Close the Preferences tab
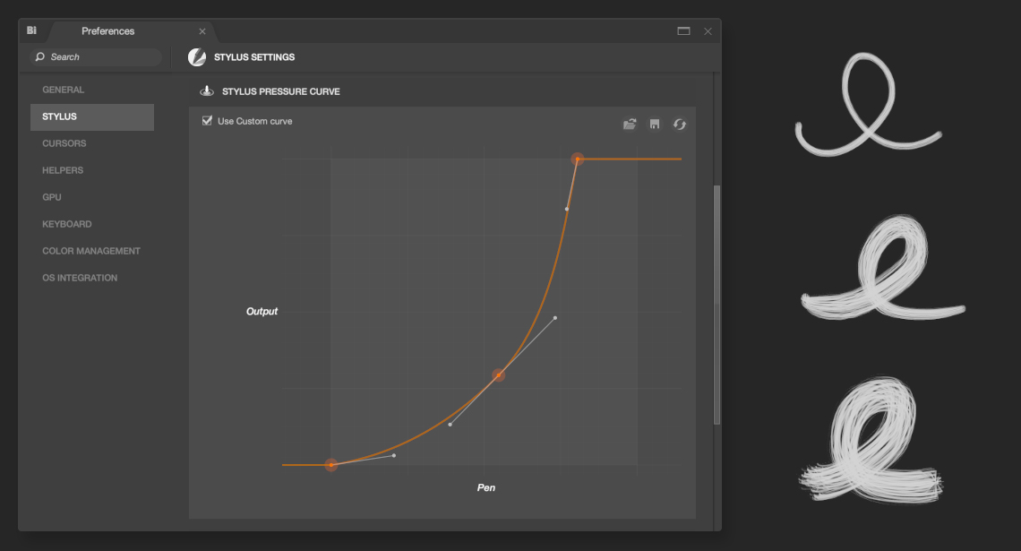The height and width of the screenshot is (551, 1021). (x=202, y=31)
